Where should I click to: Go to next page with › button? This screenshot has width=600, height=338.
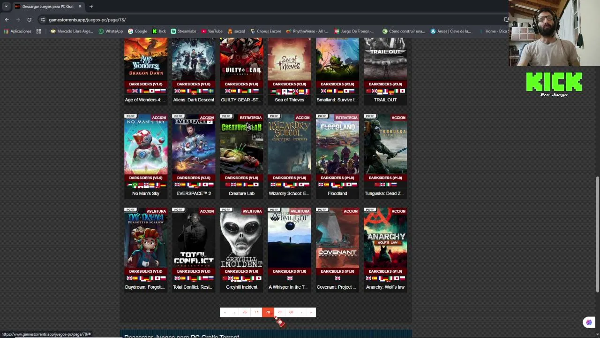301,312
